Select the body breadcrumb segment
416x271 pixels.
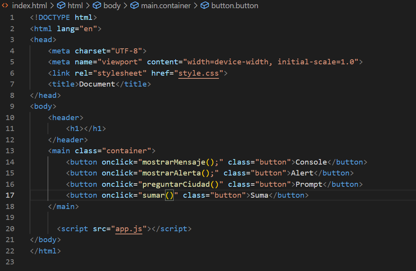(112, 5)
